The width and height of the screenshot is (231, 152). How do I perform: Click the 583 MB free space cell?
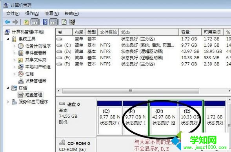211,58
